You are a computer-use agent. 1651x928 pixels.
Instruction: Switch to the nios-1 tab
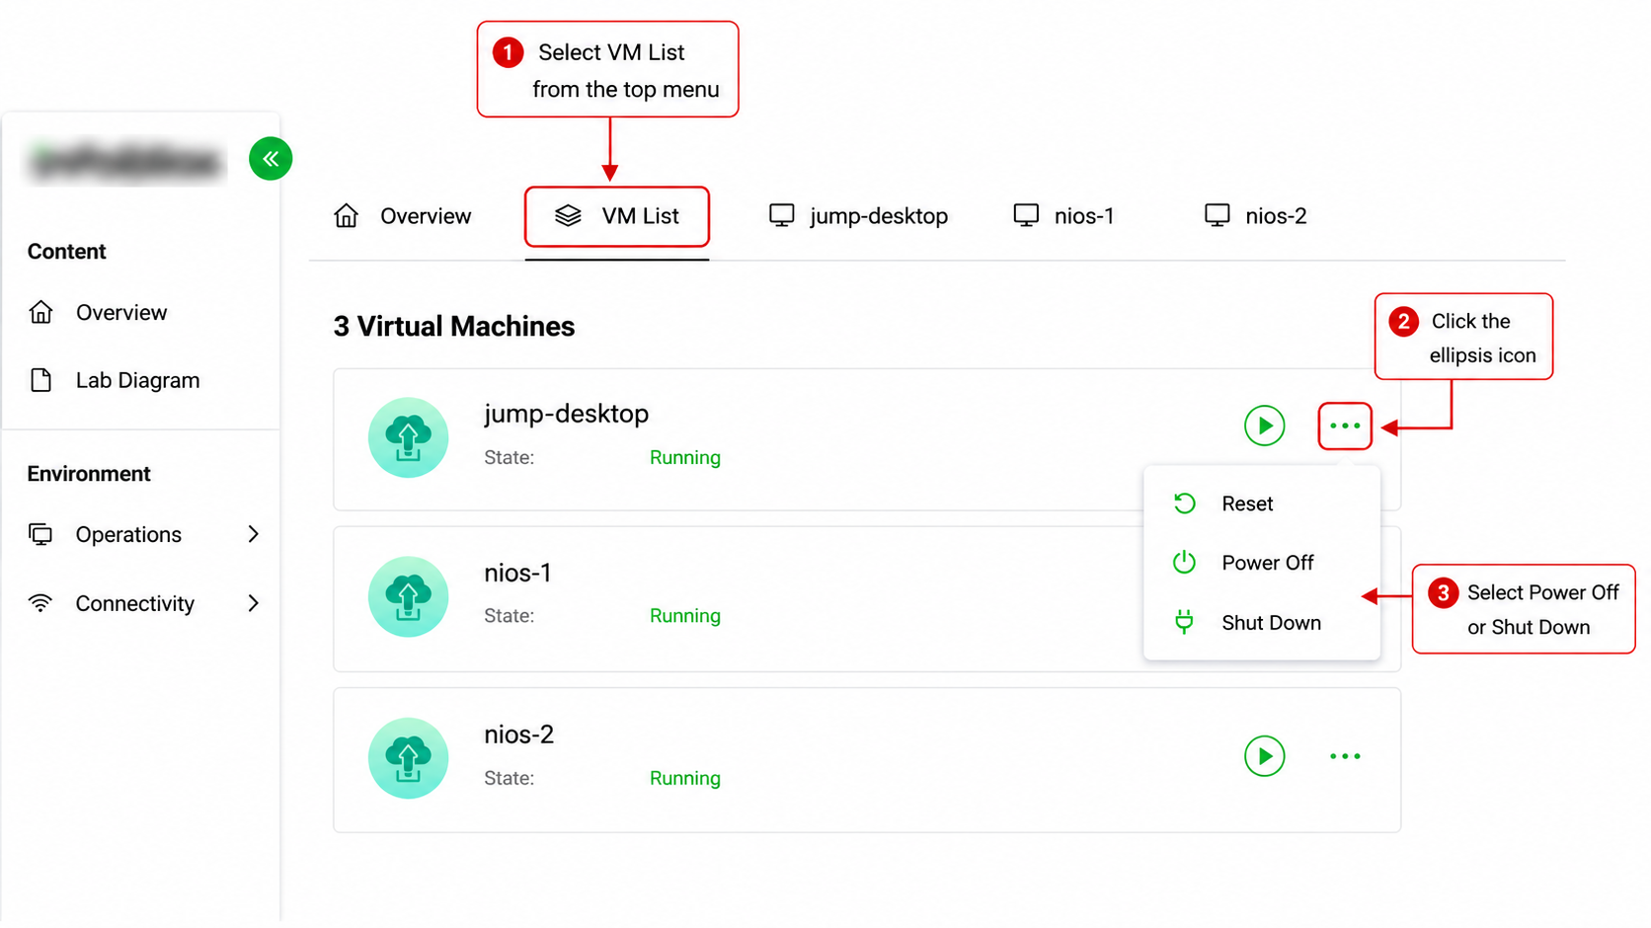click(1063, 216)
